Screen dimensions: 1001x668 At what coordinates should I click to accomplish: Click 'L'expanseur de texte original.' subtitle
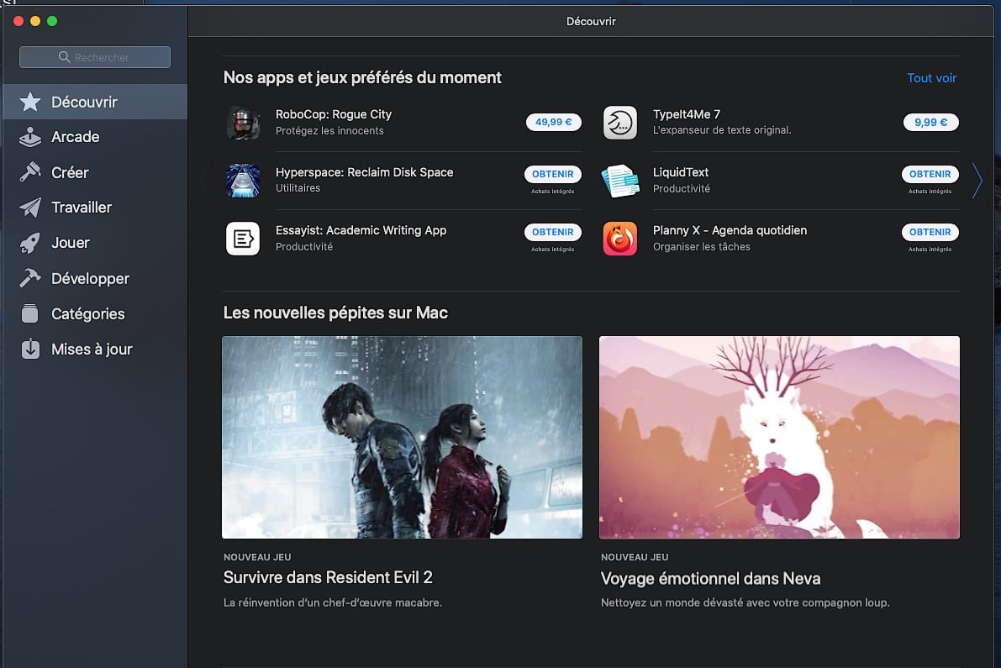(x=722, y=130)
